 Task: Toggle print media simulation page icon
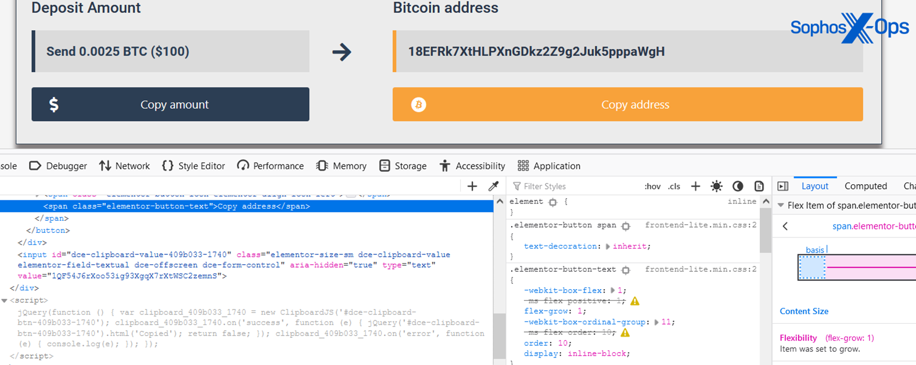(x=759, y=186)
